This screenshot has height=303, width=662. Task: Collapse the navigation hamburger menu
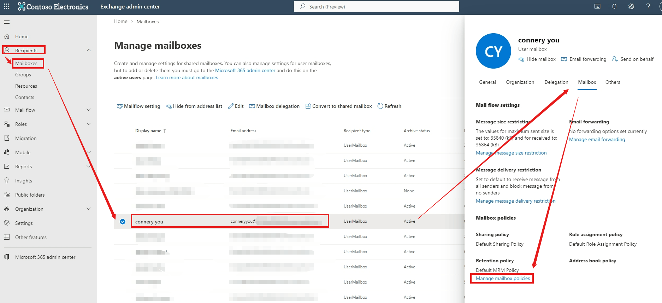pyautogui.click(x=7, y=22)
